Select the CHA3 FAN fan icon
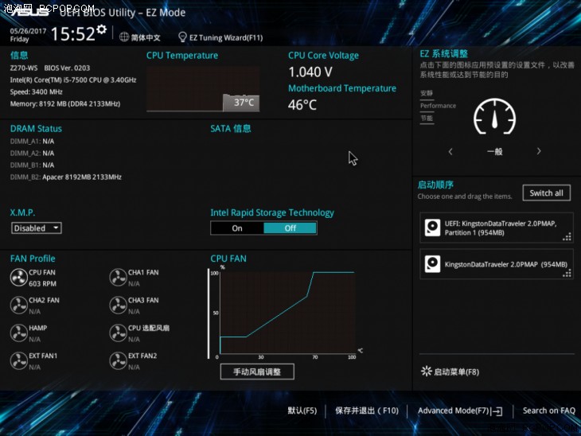Viewport: 581px width, 436px height. coord(119,306)
